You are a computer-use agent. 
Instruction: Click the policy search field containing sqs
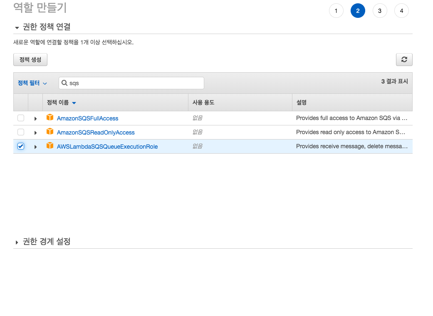coord(131,83)
